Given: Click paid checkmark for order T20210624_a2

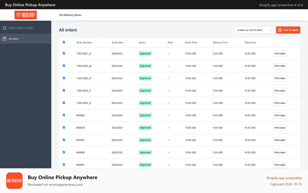Looking at the screenshot, I should (169, 66).
